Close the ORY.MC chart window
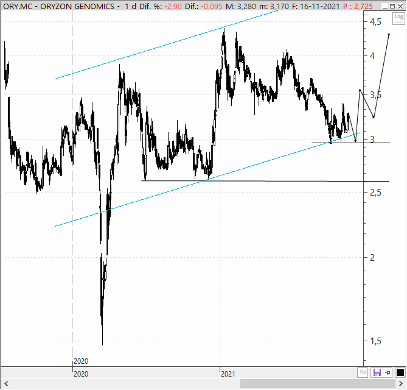The width and height of the screenshot is (407, 390). click(x=400, y=6)
